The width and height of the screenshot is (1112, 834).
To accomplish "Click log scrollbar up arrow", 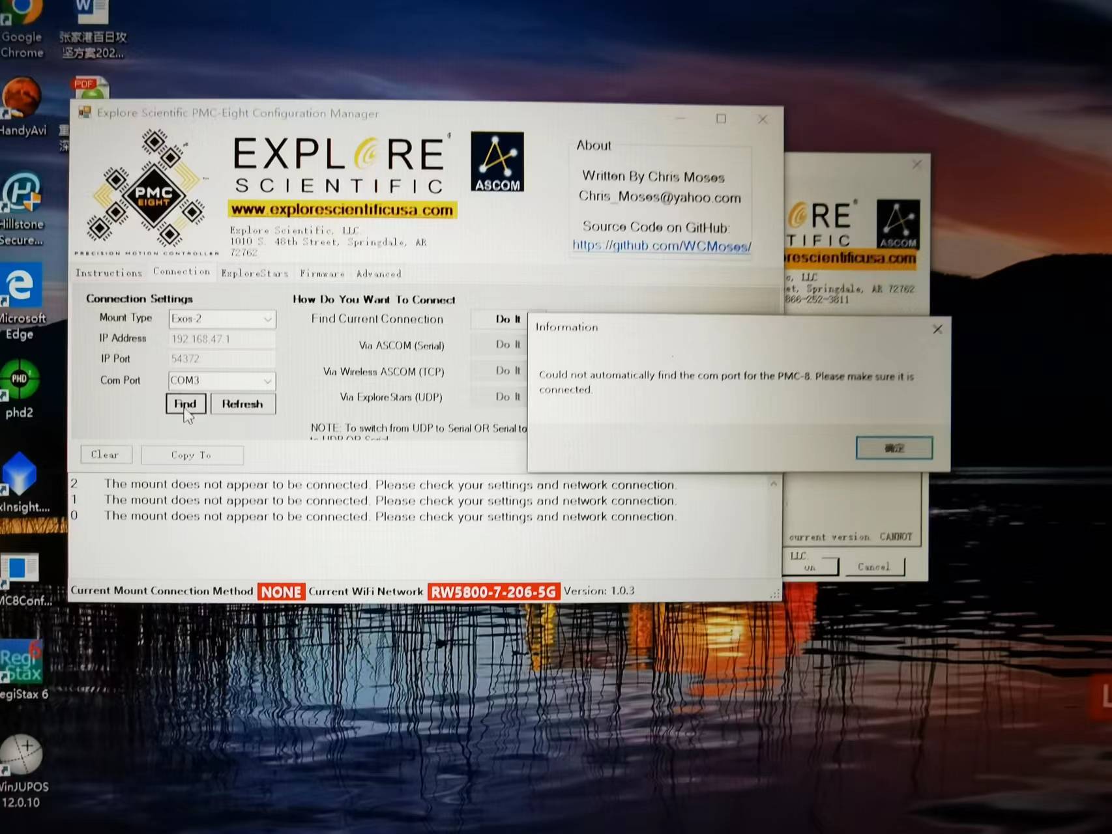I will click(774, 483).
